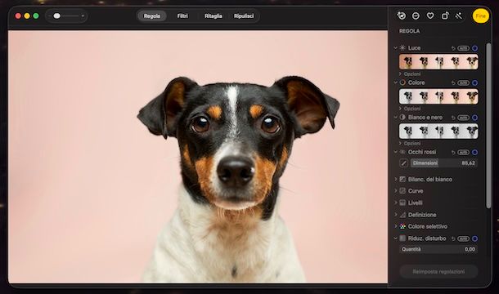Click the Colore selettivo colored dots icon
This screenshot has height=294, width=499.
tap(402, 226)
